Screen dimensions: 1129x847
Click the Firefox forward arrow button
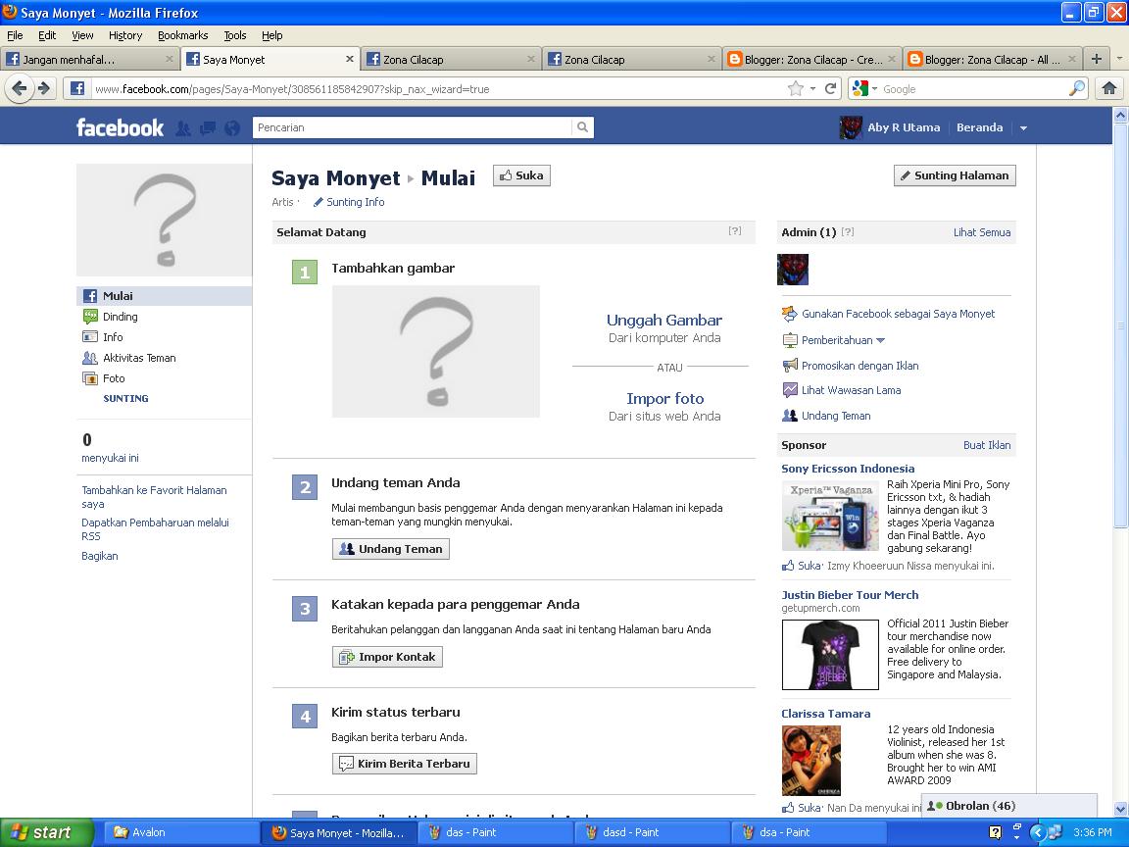pyautogui.click(x=45, y=88)
